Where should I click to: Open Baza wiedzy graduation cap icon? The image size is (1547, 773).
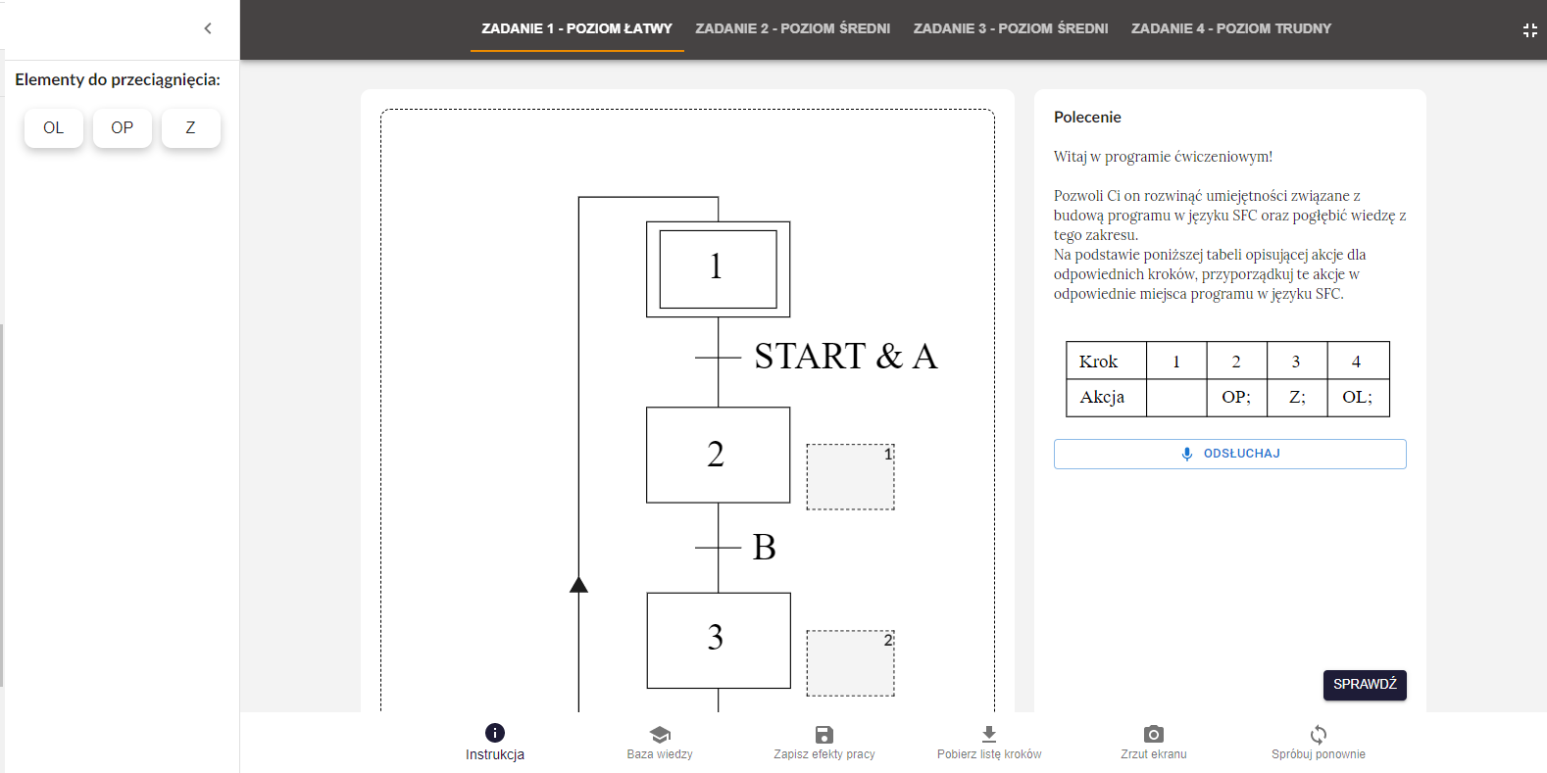(x=660, y=734)
